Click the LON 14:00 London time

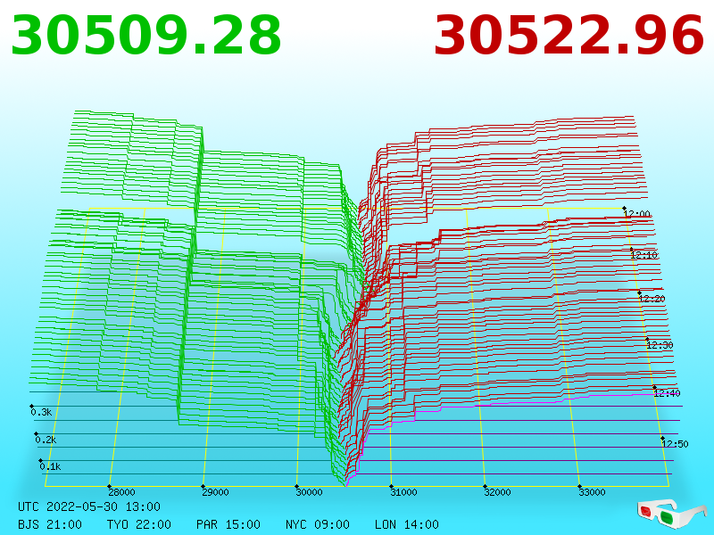407,524
